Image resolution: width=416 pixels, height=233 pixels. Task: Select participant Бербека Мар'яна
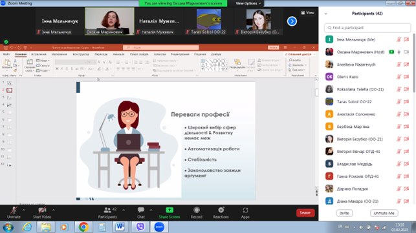coord(367,127)
